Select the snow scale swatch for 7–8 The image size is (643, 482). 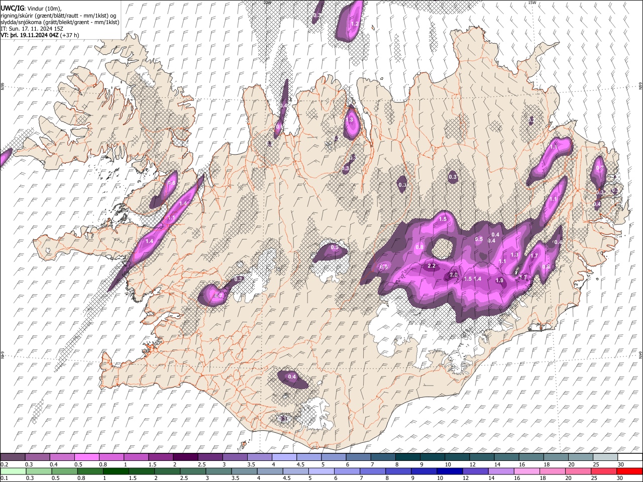coord(382,457)
